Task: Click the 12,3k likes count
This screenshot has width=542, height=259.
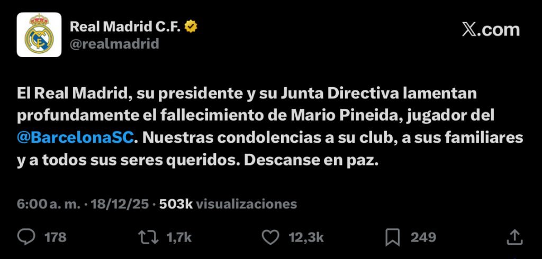Action: [x=306, y=237]
